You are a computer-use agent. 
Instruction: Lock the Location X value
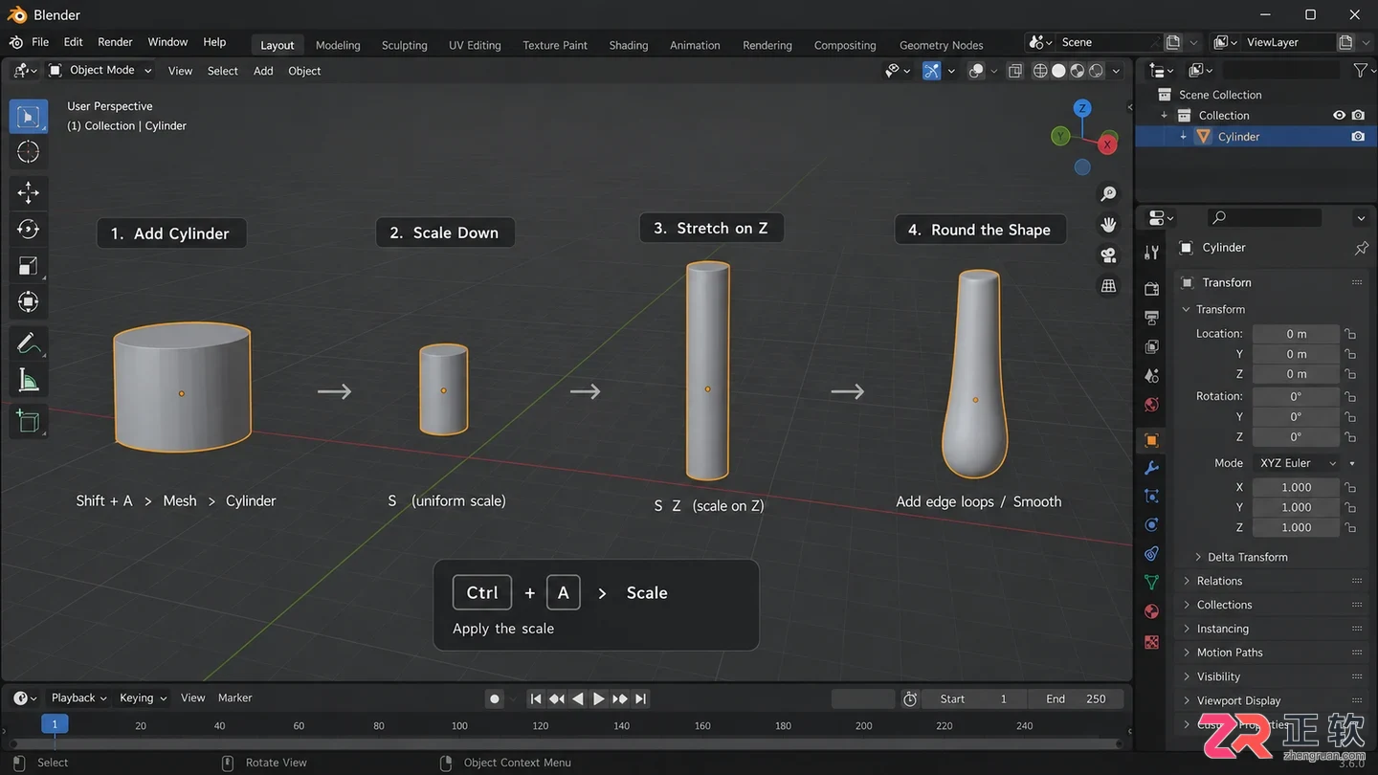pos(1350,334)
